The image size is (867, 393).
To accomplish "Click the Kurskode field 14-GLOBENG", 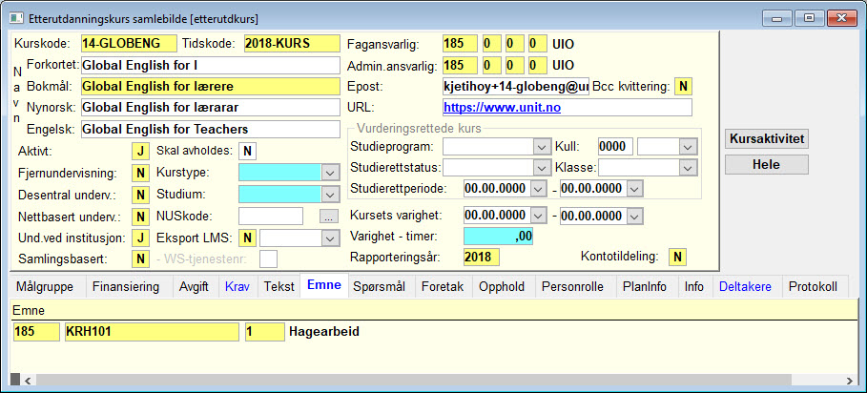I will click(x=129, y=43).
